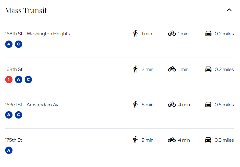Click the C badge under 168th St

coord(28,80)
